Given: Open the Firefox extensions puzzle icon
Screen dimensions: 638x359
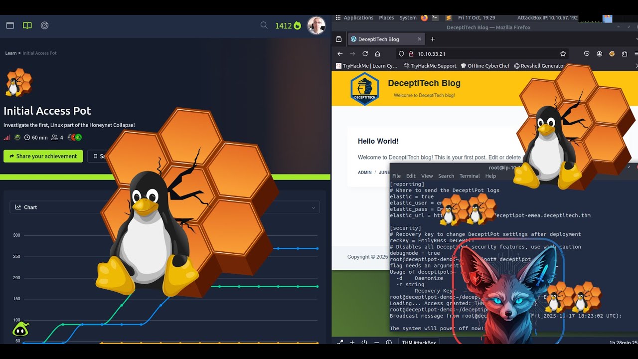Looking at the screenshot, I should [625, 54].
